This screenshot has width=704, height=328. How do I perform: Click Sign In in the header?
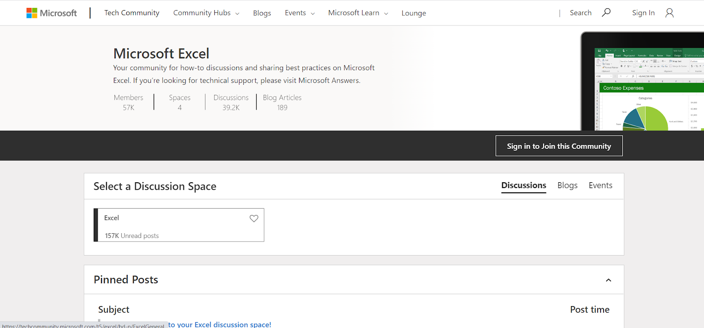point(643,13)
